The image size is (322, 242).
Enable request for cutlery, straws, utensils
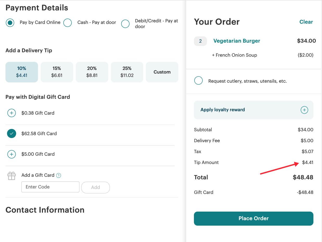[198, 81]
